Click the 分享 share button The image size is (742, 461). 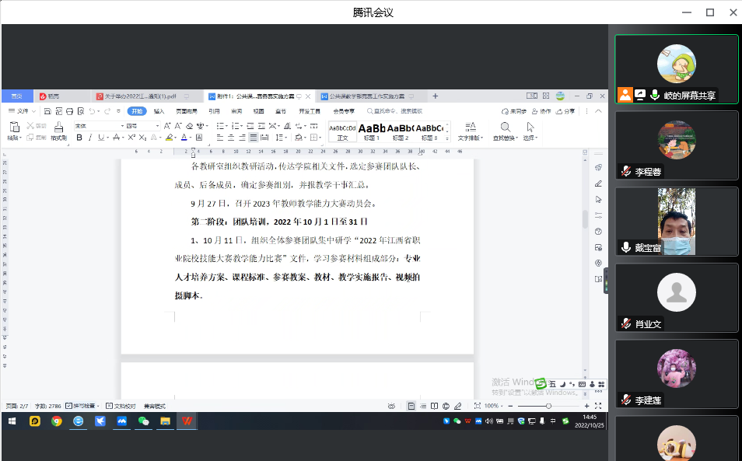[x=565, y=111]
